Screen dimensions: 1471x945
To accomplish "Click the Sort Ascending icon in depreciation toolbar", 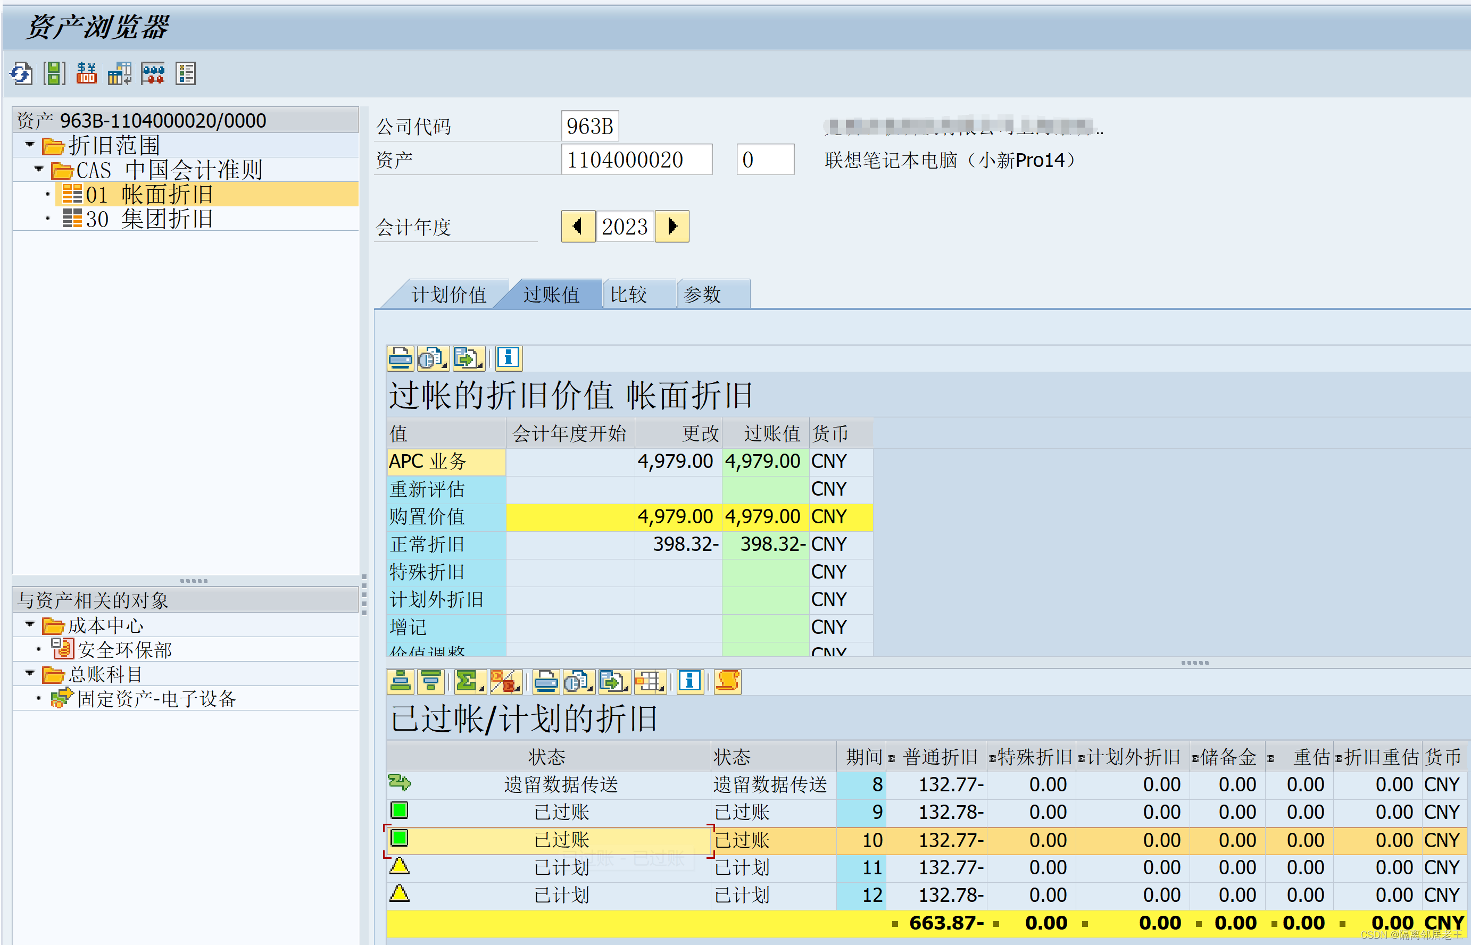I will 401,681.
